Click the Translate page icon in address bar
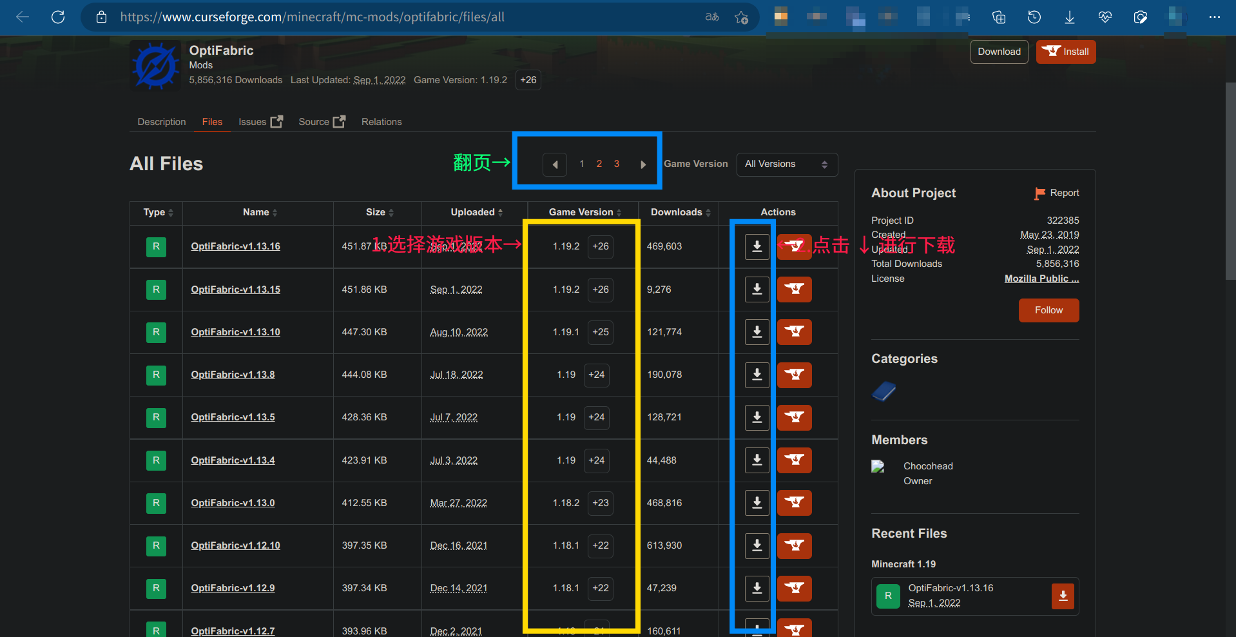The image size is (1236, 637). click(x=711, y=17)
